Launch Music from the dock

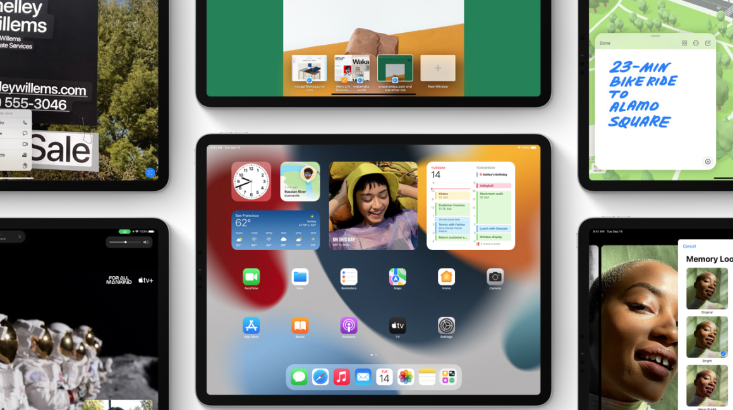(x=342, y=377)
